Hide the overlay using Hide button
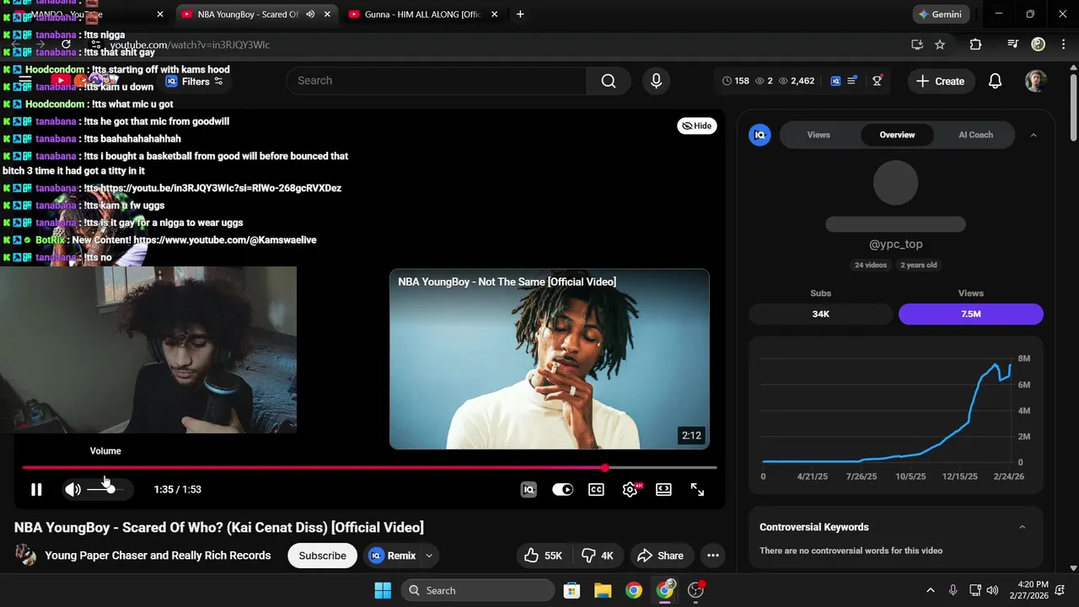 pos(697,126)
